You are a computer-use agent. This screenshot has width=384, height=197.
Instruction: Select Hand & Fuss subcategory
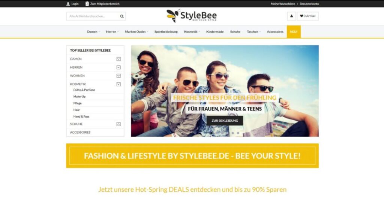[x=81, y=116]
